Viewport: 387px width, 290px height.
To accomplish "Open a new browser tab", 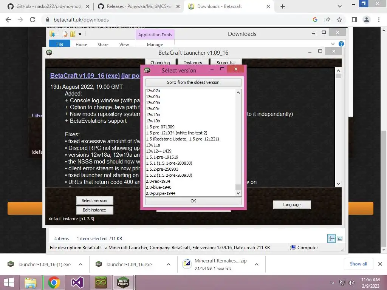I will pos(283,6).
